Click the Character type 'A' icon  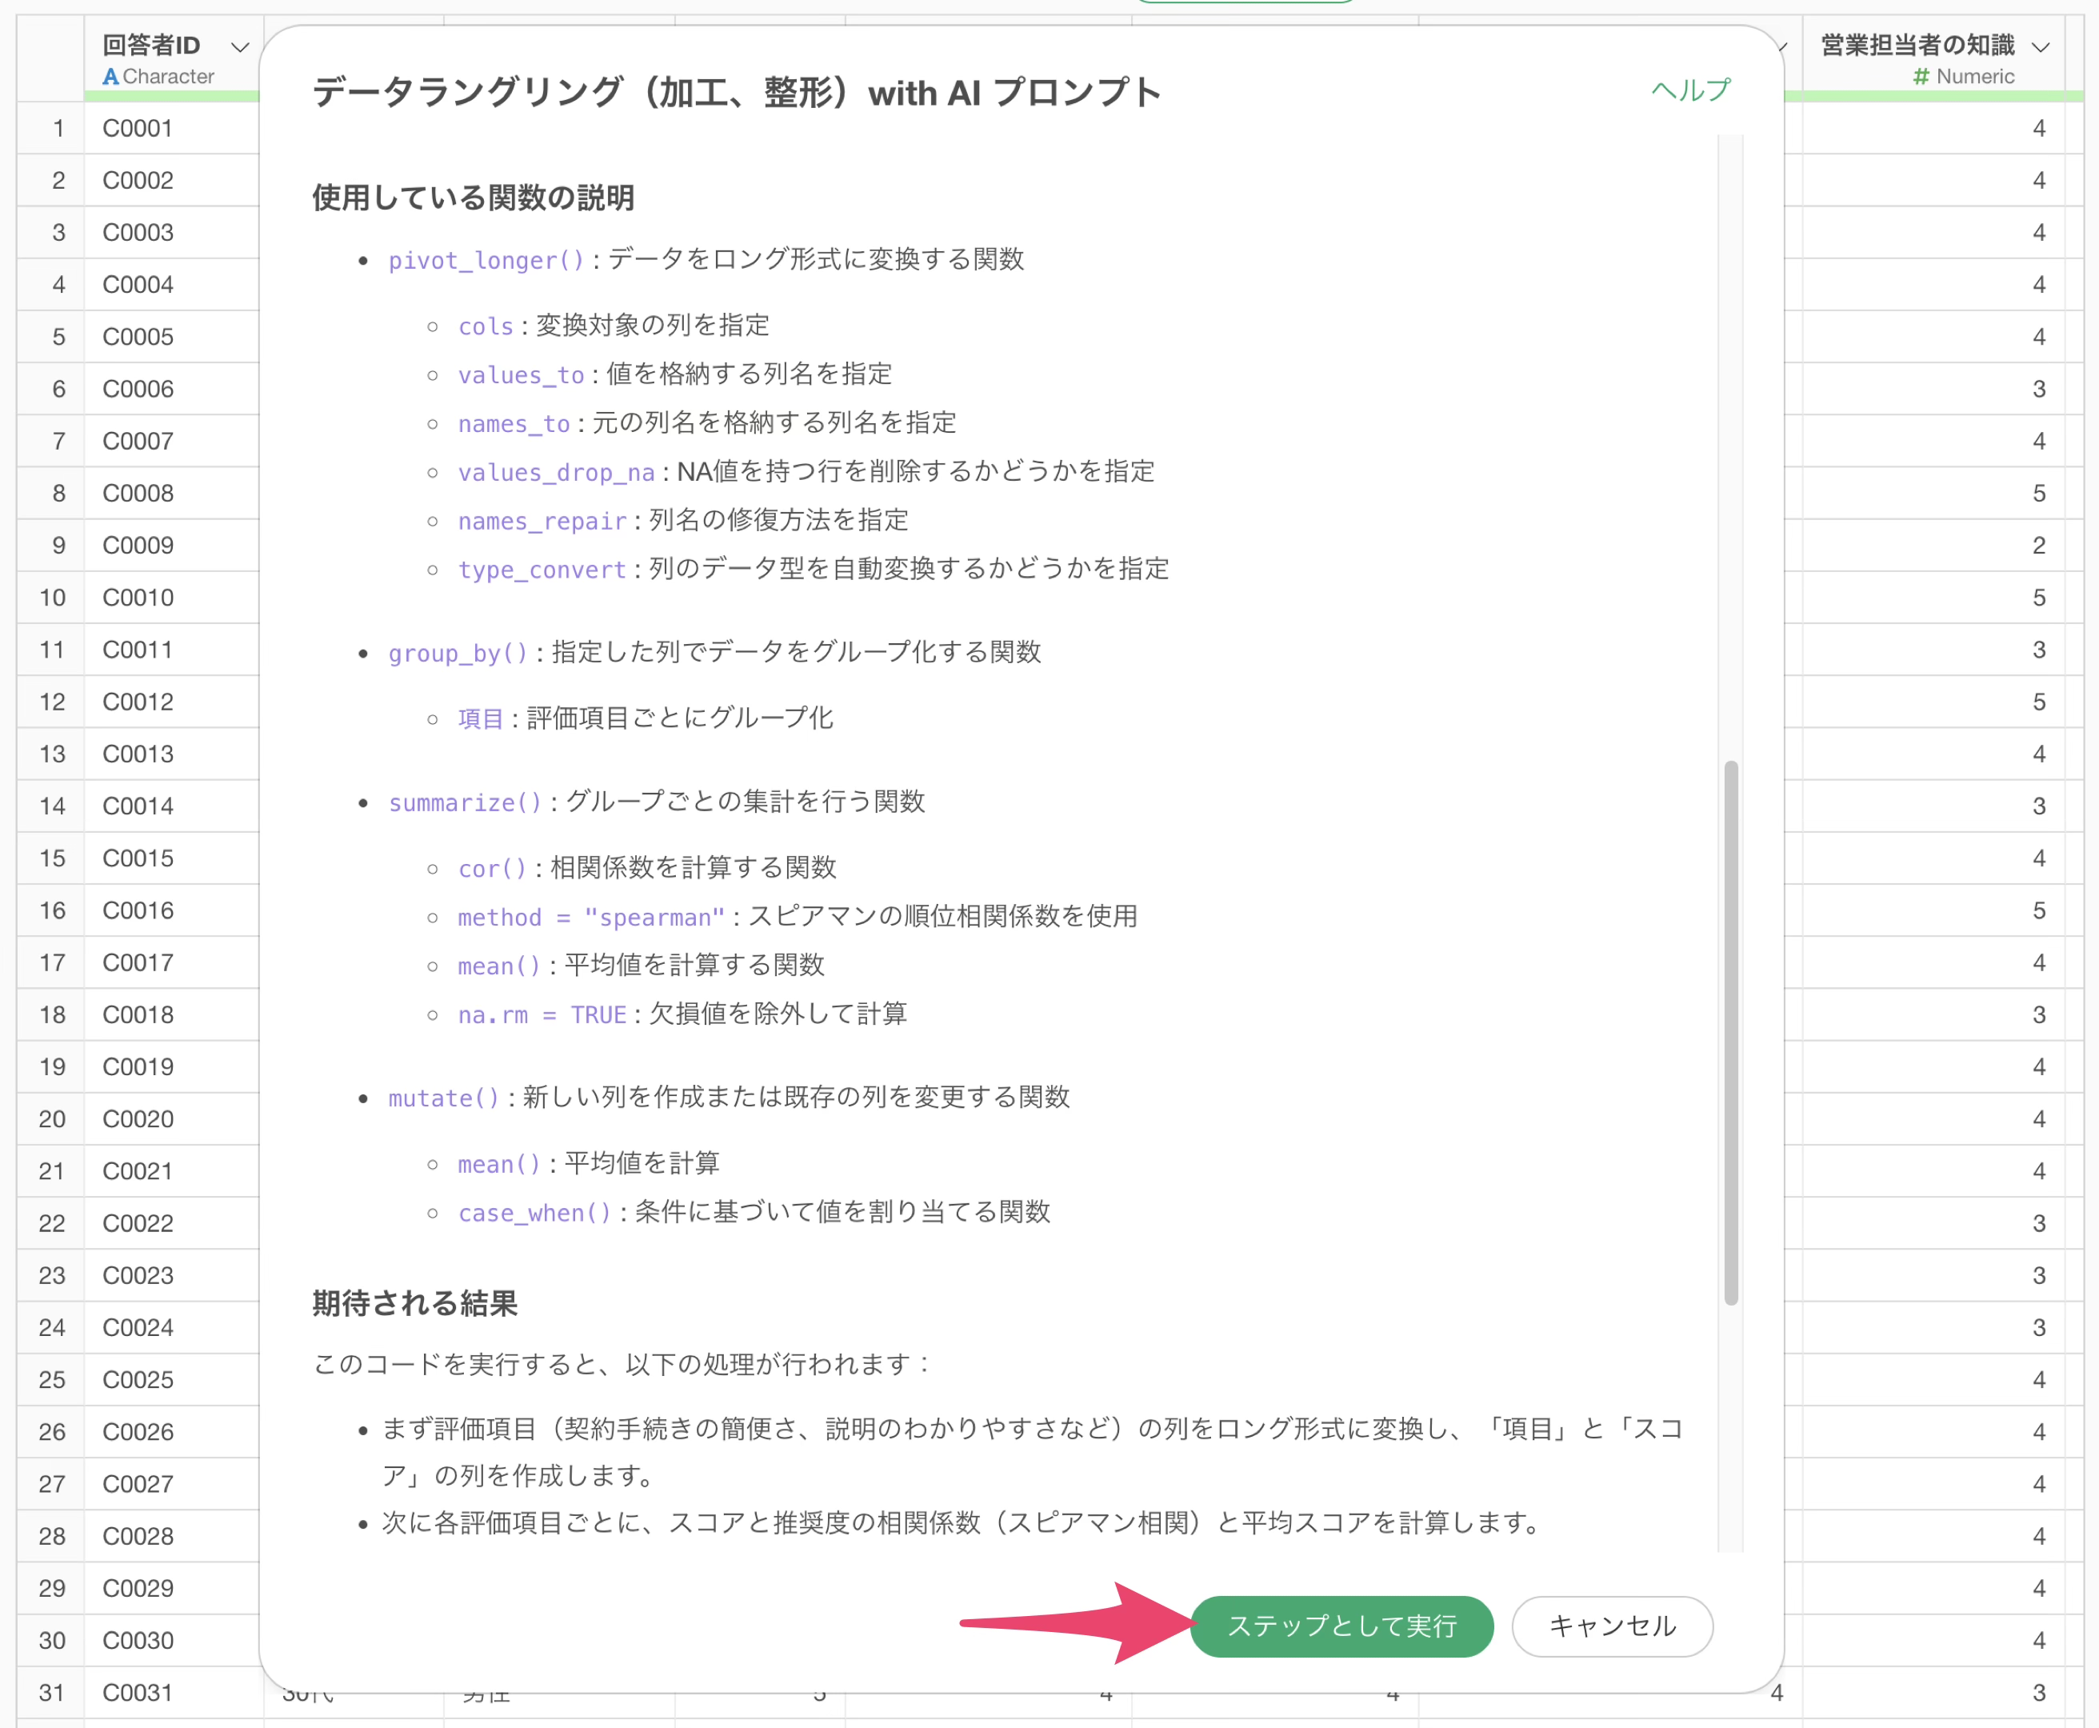point(110,77)
